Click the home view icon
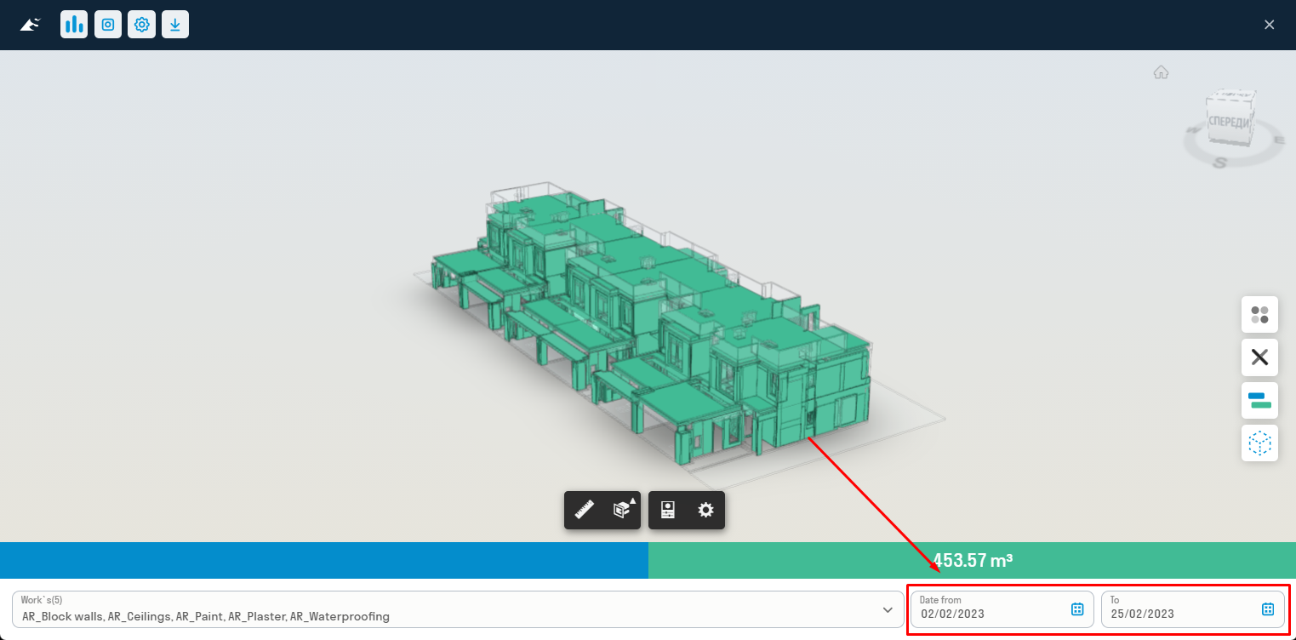 click(1161, 72)
